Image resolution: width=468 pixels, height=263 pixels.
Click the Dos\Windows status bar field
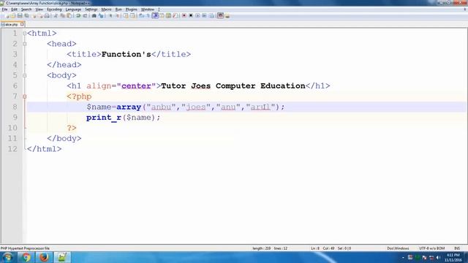[398, 248]
